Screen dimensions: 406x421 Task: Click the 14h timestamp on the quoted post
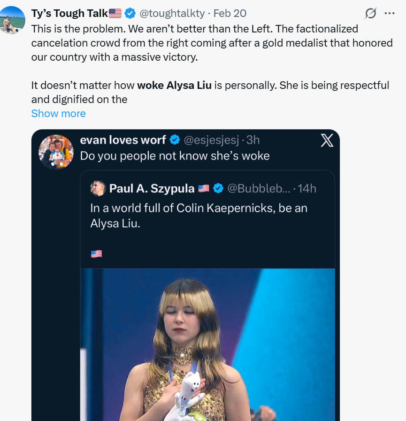[307, 189]
